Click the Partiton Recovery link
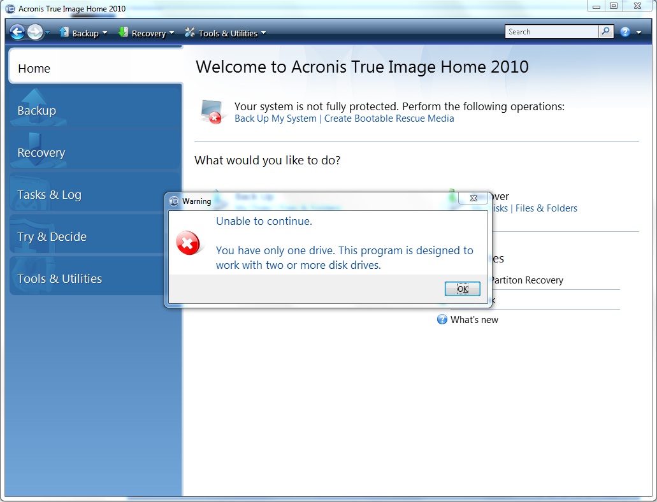Image resolution: width=657 pixels, height=502 pixels. (x=527, y=280)
